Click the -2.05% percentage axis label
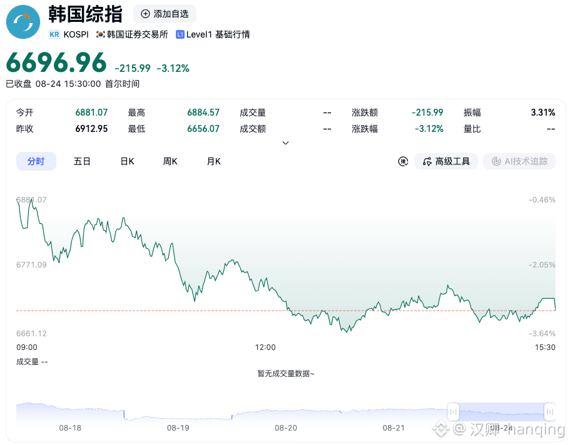570x445 pixels. point(542,265)
